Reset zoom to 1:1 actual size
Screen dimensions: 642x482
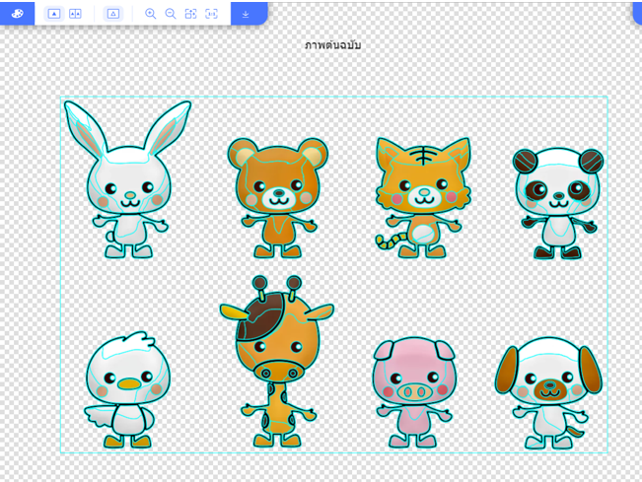click(211, 14)
